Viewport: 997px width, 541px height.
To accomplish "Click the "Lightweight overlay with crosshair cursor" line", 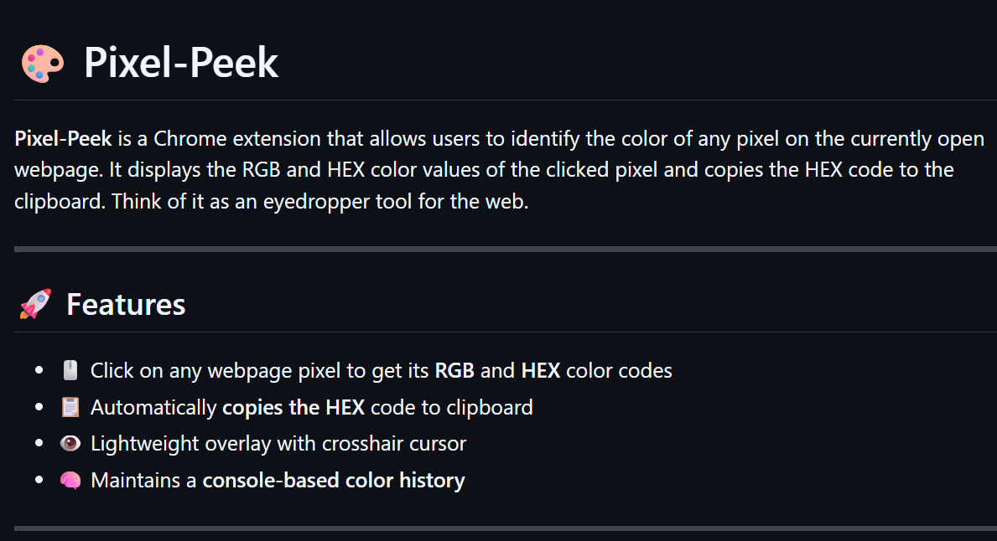I will tap(278, 444).
